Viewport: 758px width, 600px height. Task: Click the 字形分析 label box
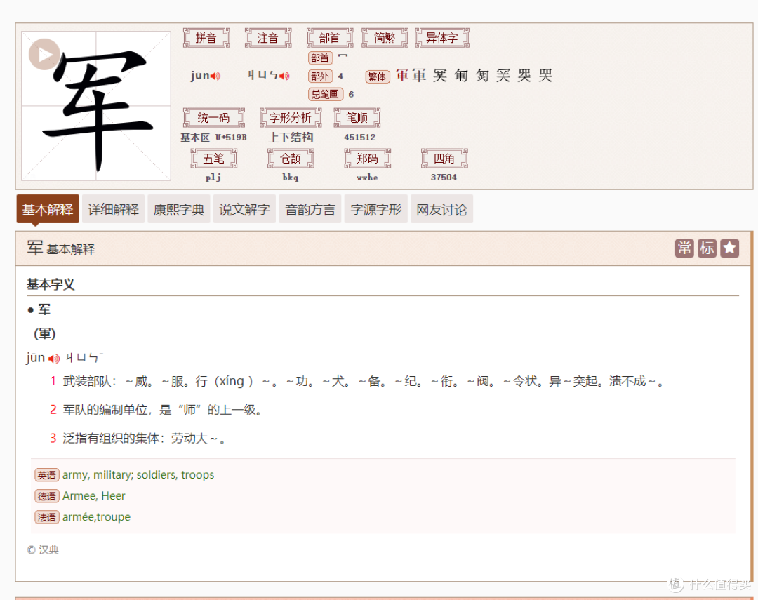[x=291, y=117]
